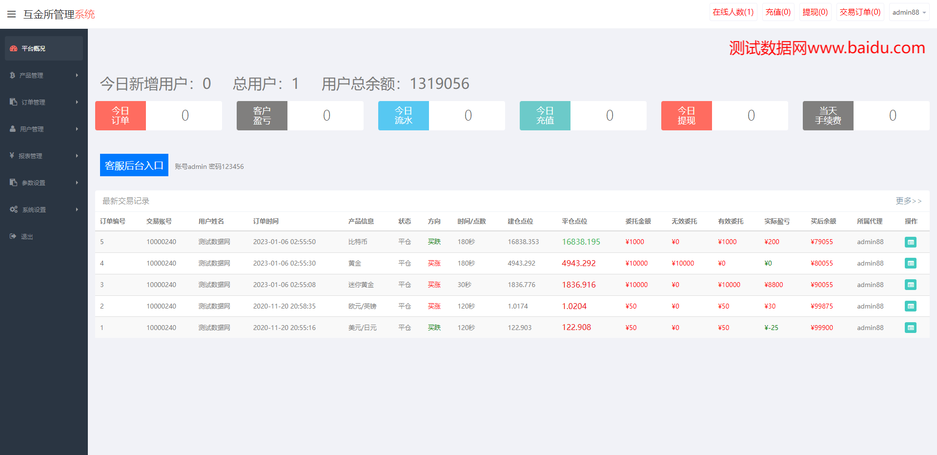Open details icon for order number 5

point(910,242)
